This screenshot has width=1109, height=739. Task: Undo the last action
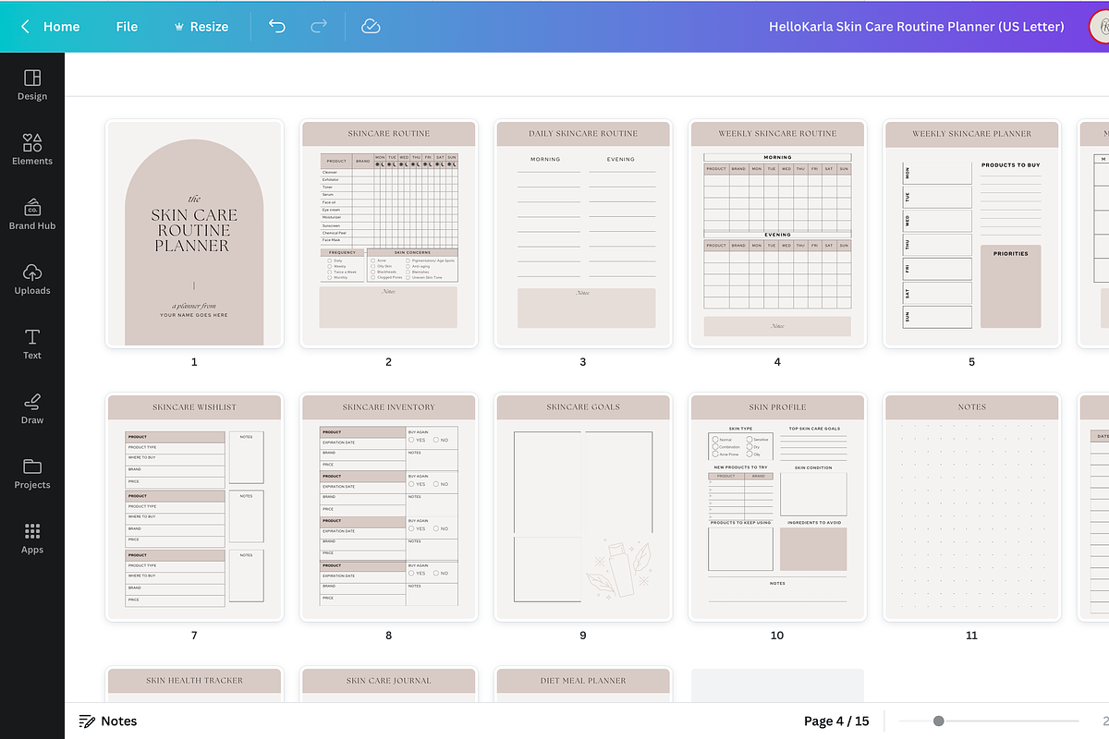277,26
